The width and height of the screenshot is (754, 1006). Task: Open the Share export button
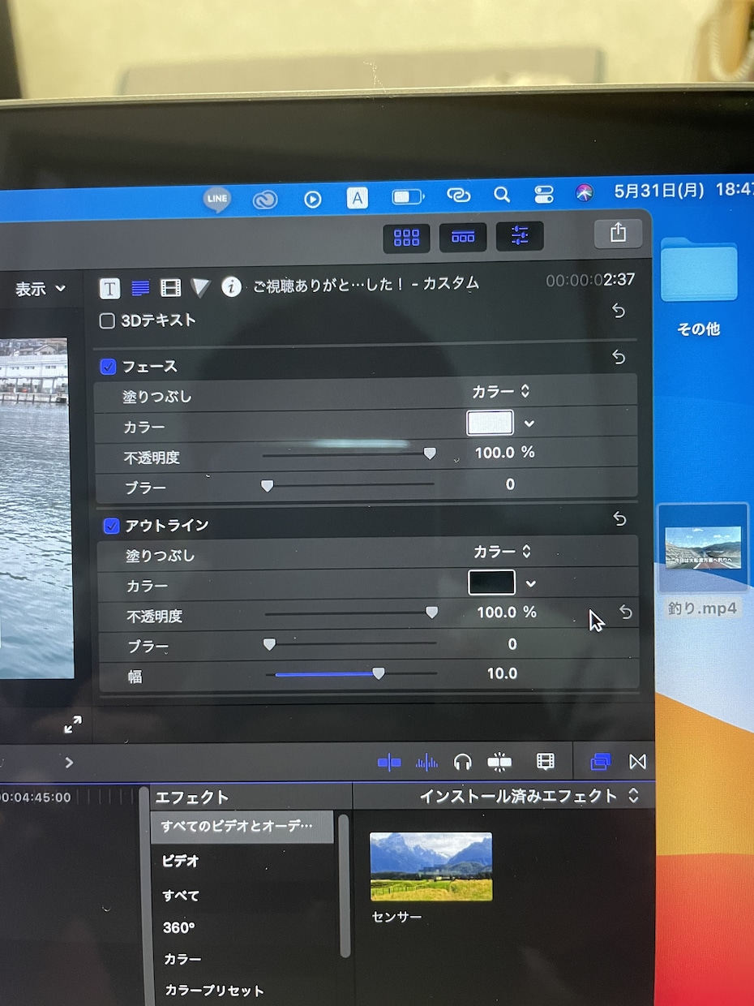618,233
